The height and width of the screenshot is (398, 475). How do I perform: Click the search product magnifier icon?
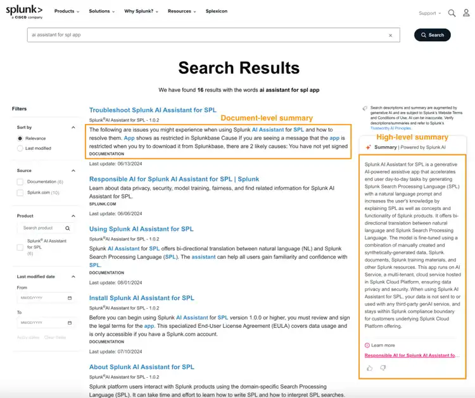point(67,228)
